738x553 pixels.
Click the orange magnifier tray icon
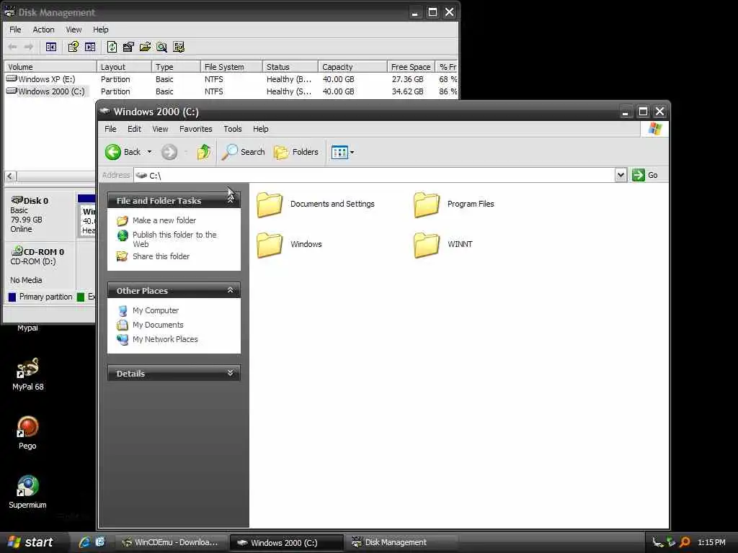tap(685, 542)
